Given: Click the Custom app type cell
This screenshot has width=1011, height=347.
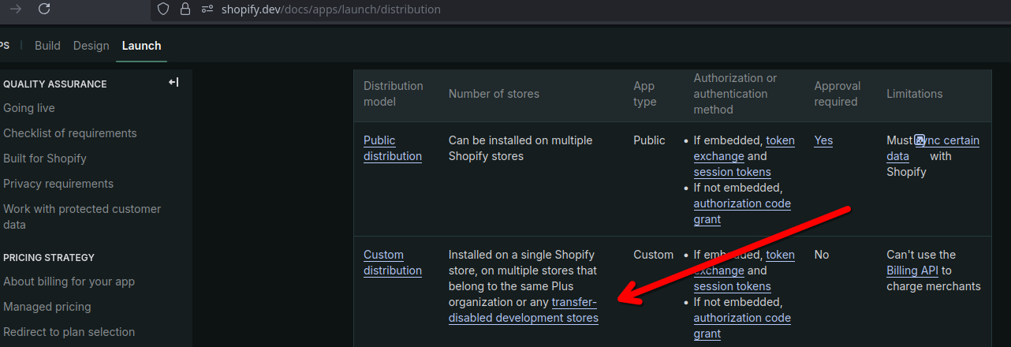Looking at the screenshot, I should (x=654, y=255).
